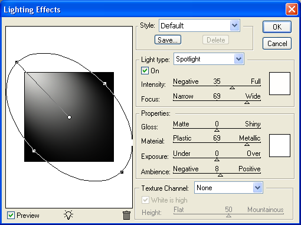This screenshot has width=301, height=225.
Task: Click the Full label on Intensity slider
Action: [x=256, y=81]
